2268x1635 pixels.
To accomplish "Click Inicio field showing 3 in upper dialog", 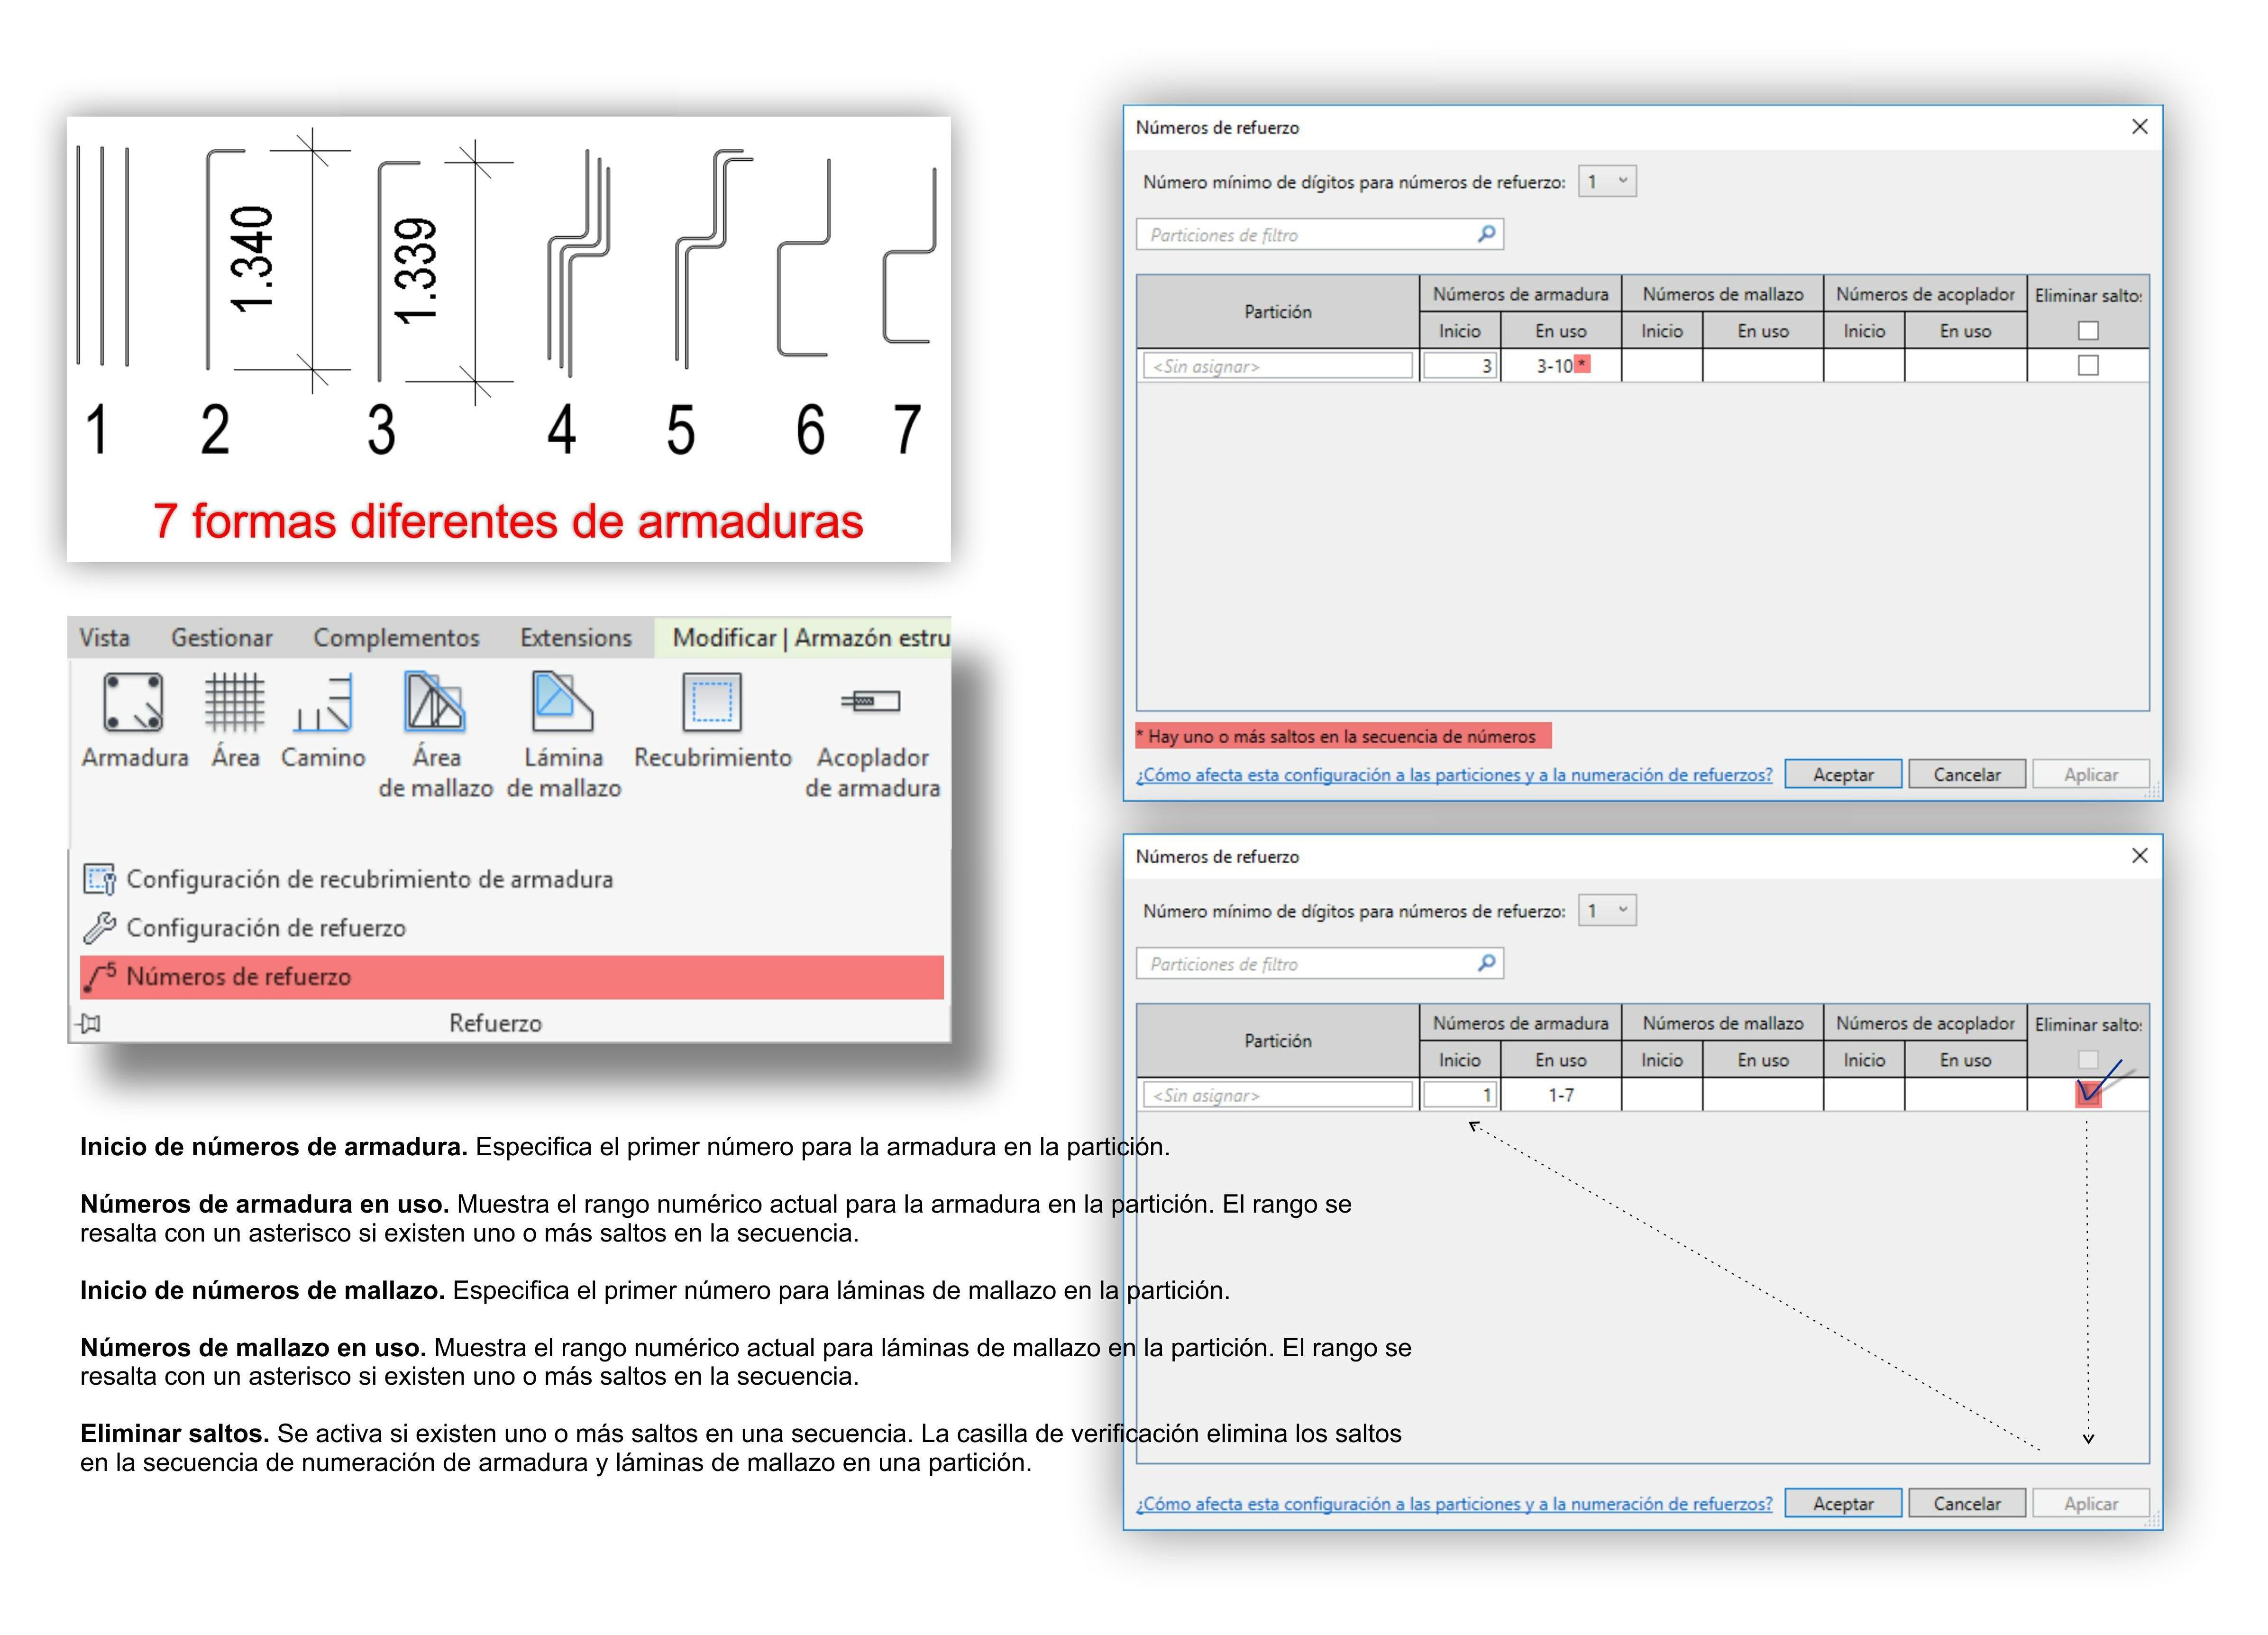I will (x=1459, y=366).
